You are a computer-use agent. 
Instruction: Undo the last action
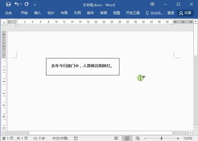[x=16, y=4]
